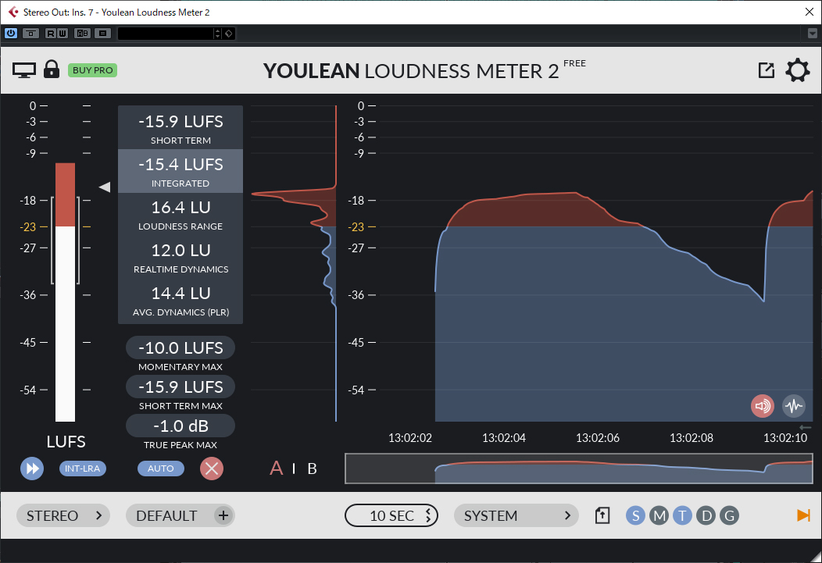This screenshot has width=822, height=563.
Task: Click the -23 target label on graph
Action: (356, 226)
